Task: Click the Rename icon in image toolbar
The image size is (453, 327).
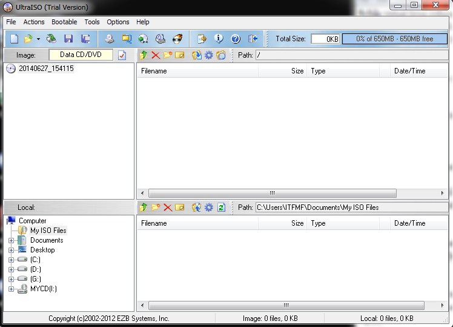Action: pyautogui.click(x=180, y=55)
